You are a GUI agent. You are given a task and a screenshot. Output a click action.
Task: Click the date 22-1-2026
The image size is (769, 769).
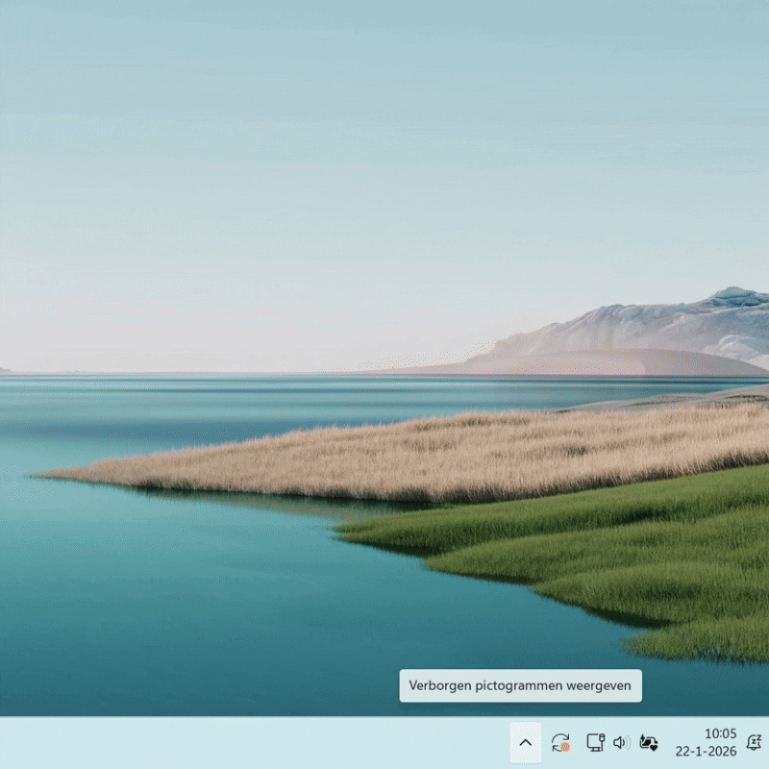coord(706,751)
